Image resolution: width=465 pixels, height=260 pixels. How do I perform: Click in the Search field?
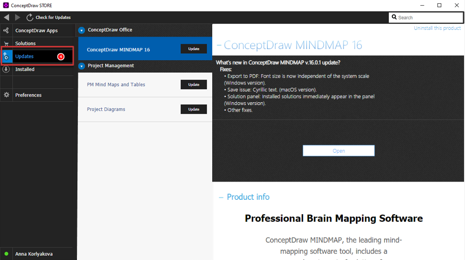pyautogui.click(x=426, y=18)
